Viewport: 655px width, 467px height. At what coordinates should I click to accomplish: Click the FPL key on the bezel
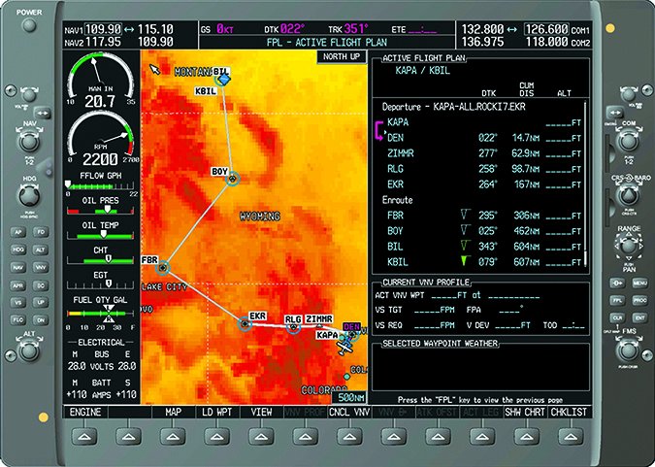[x=617, y=301]
